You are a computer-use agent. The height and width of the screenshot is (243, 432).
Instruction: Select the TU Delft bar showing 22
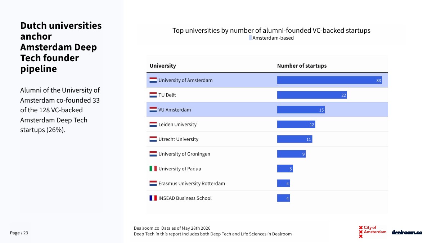(x=312, y=95)
